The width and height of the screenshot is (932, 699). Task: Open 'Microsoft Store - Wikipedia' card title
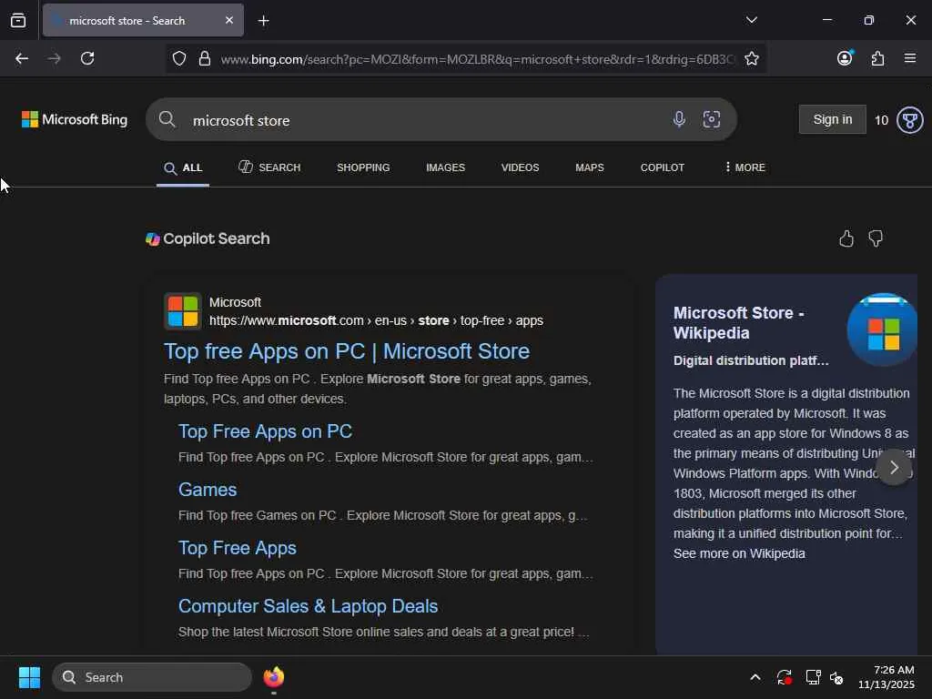pyautogui.click(x=739, y=323)
